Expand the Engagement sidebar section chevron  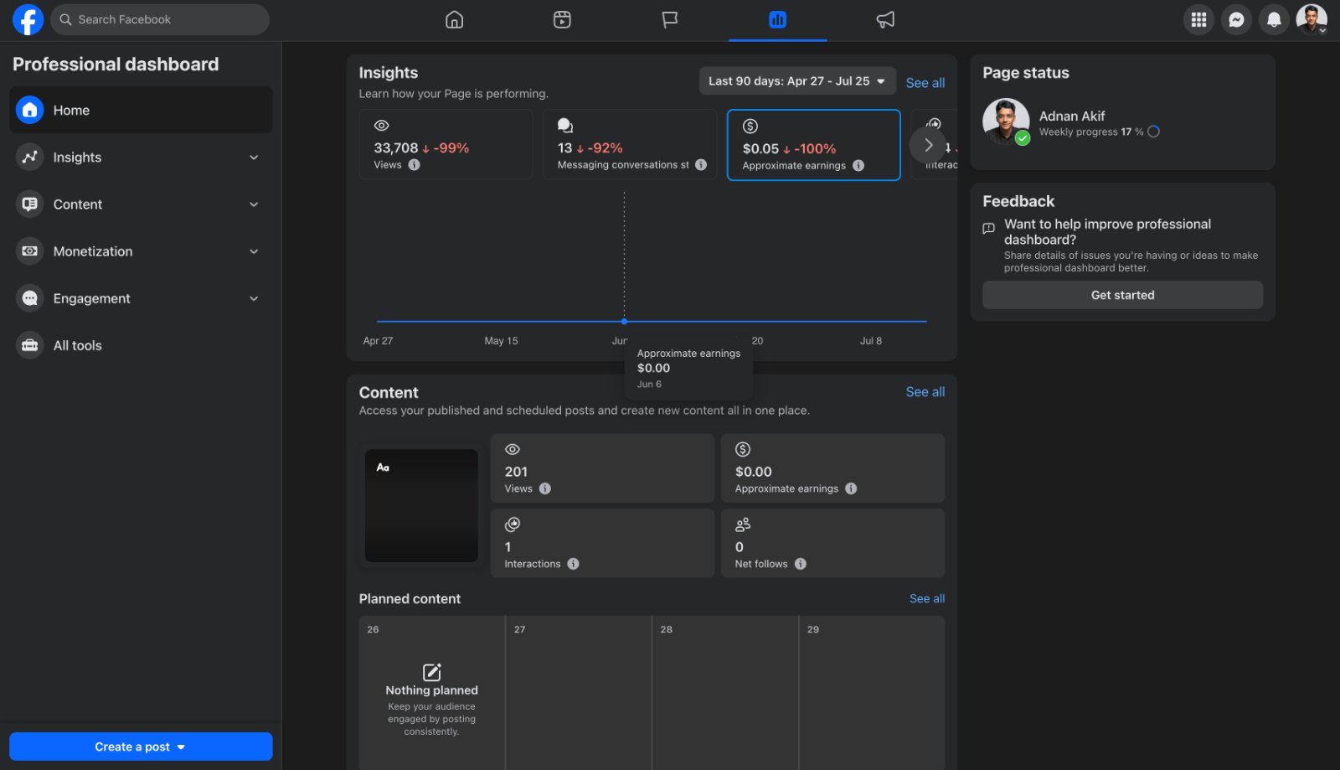(254, 297)
